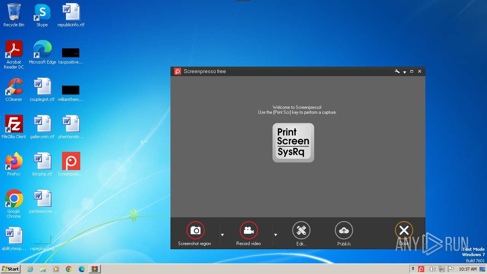
Task: Show hidden system tray icons
Action: 413,269
